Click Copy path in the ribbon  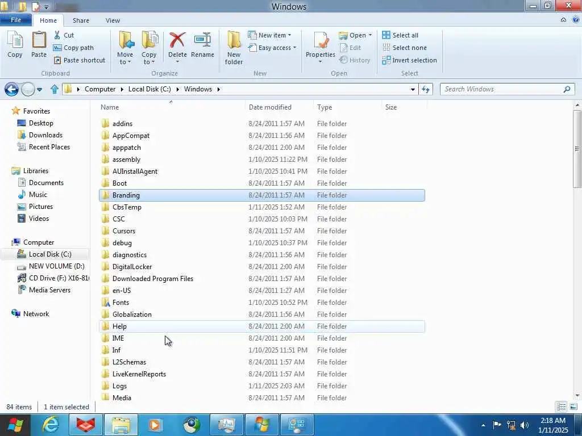pos(73,48)
